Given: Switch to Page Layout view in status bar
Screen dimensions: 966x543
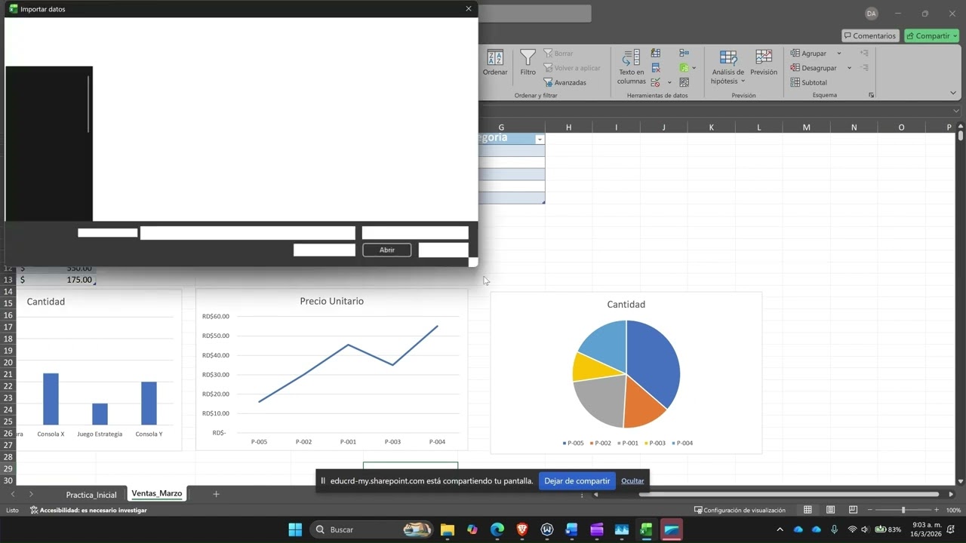Looking at the screenshot, I should click(830, 510).
